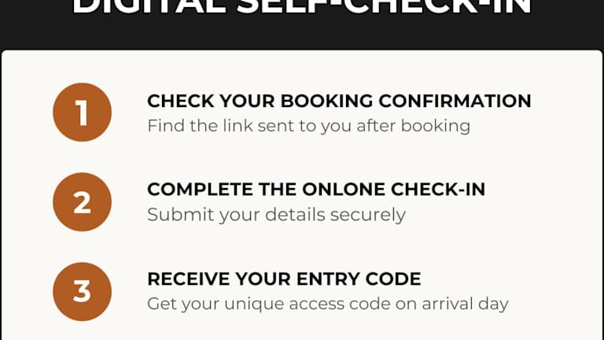
Task: Select the Complete the Onlone Check-In heading
Action: [x=316, y=190]
